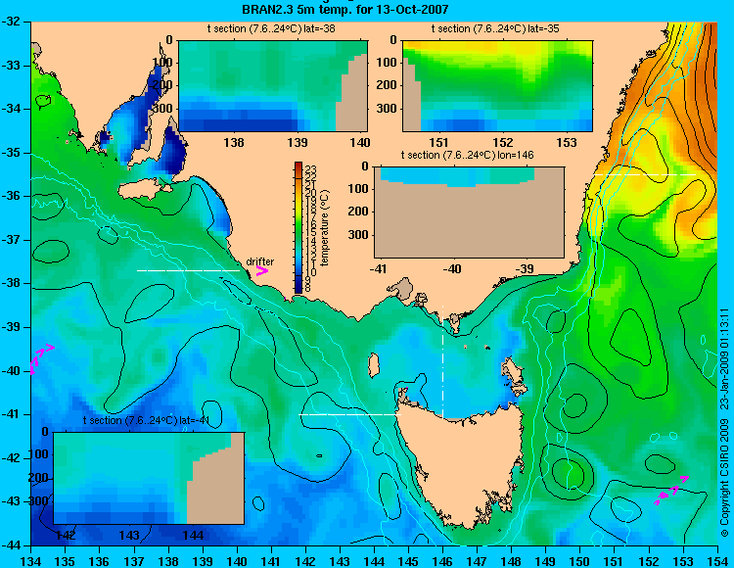Click the 'BRAN2.3 5m temp. for 13-Oct-2007' title
734x568 pixels.
point(345,9)
